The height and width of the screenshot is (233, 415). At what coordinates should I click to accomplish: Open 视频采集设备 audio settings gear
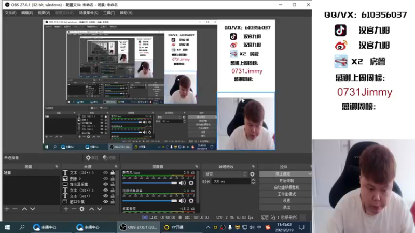[x=191, y=201]
